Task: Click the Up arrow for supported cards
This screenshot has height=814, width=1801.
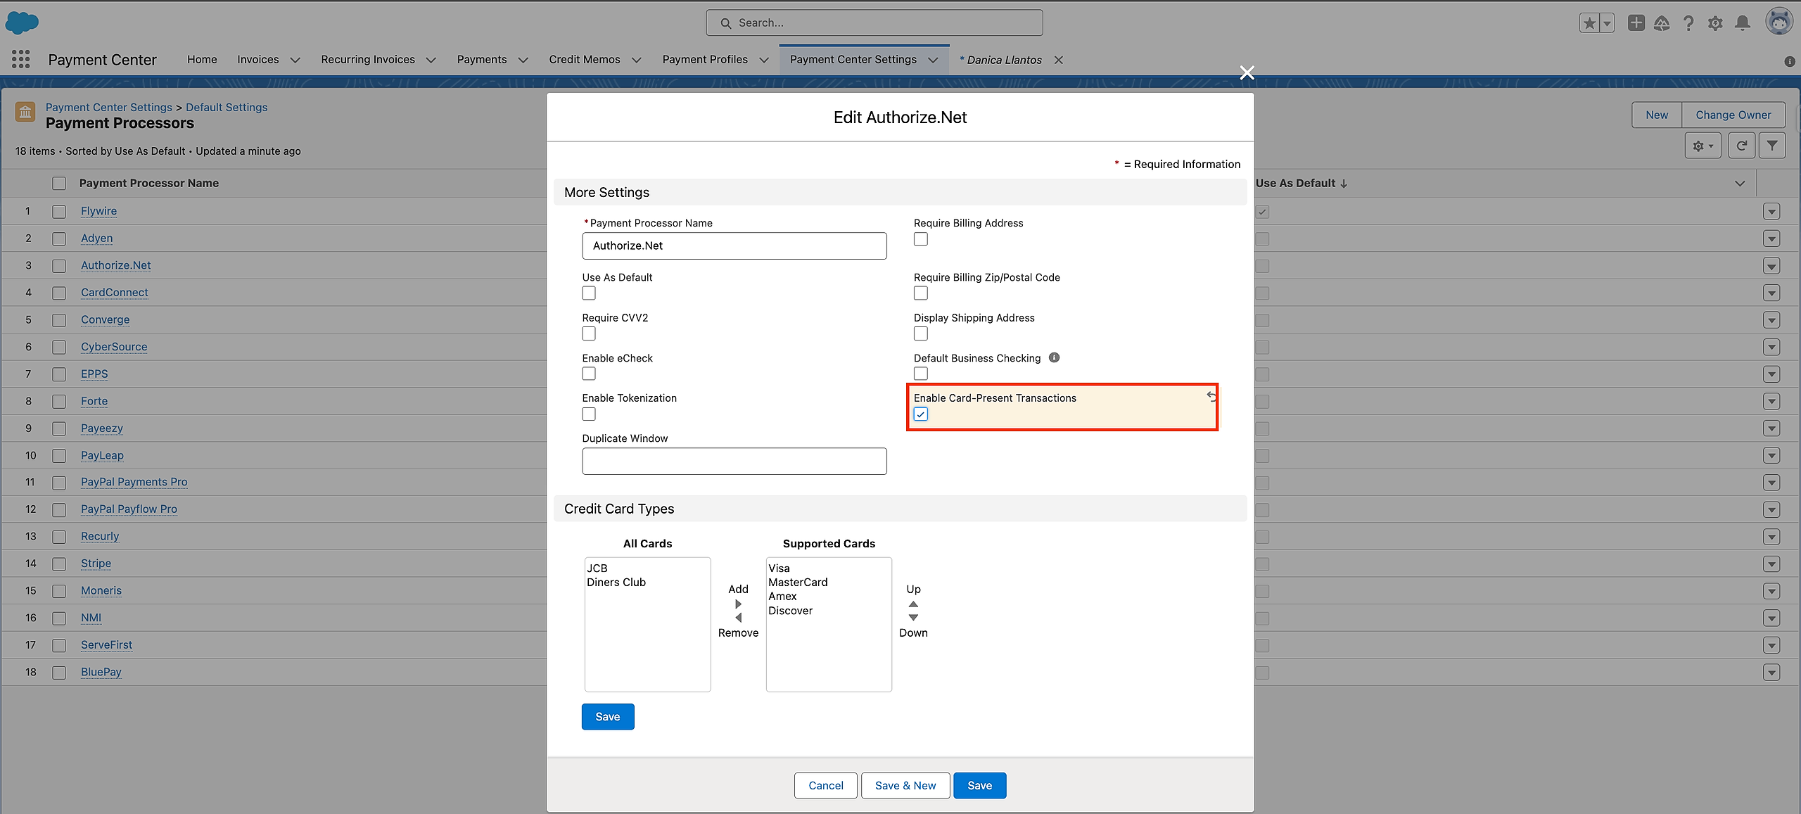Action: tap(913, 604)
